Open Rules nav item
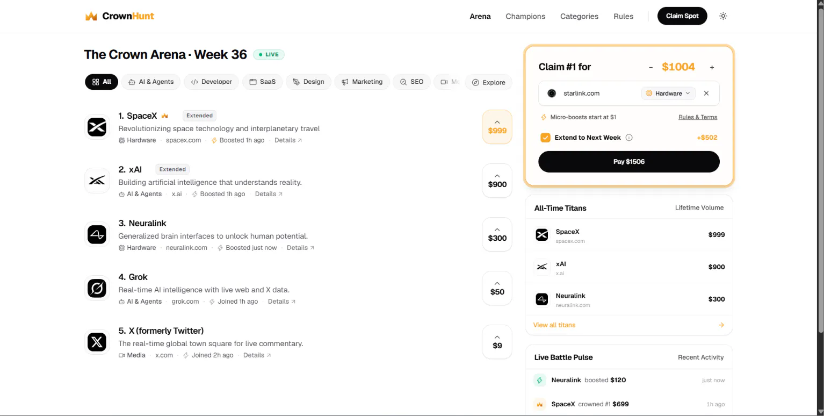Image resolution: width=824 pixels, height=416 pixels. point(623,16)
